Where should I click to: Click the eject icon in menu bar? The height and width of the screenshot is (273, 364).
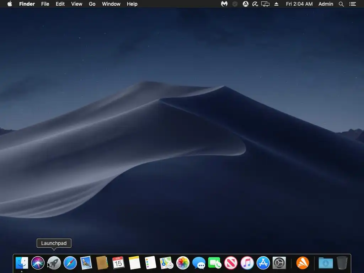pyautogui.click(x=276, y=4)
